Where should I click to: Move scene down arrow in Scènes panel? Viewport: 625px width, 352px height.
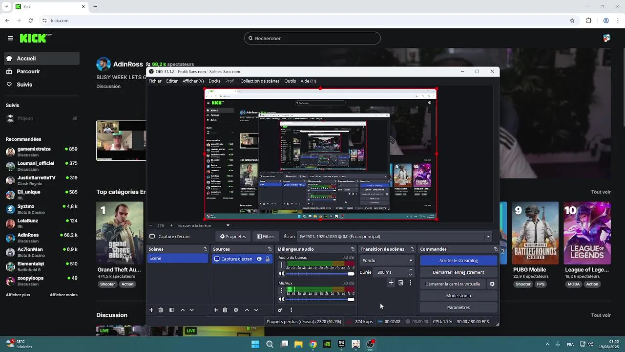[192, 310]
